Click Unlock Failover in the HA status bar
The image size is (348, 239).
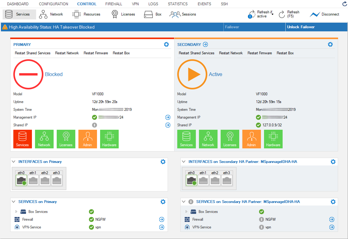pos(316,27)
